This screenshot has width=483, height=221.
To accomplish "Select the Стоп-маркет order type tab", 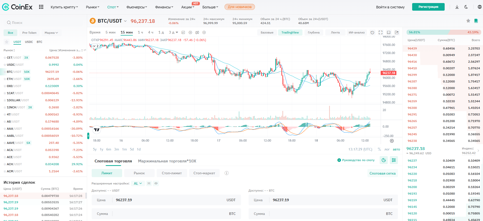I will [204, 173].
